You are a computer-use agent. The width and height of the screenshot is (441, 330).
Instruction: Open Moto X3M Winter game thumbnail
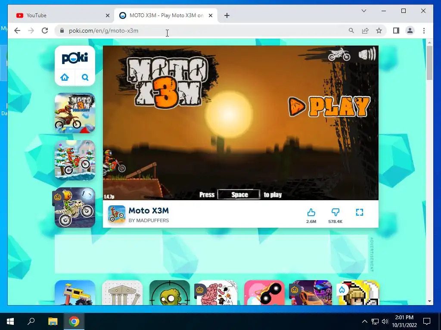[75, 160]
